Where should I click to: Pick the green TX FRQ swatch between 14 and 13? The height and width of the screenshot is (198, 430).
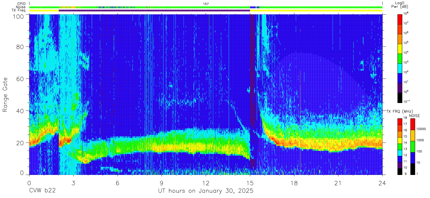[x=400, y=147]
